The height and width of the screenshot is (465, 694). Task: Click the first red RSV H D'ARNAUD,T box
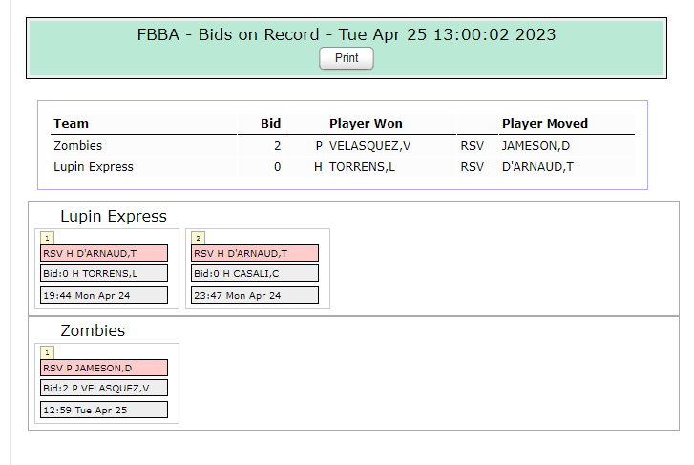[104, 253]
